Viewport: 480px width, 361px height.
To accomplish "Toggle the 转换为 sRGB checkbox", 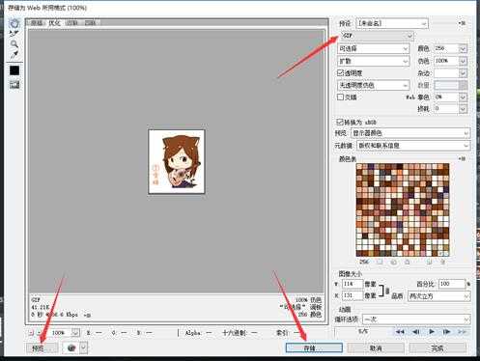I will [340, 122].
